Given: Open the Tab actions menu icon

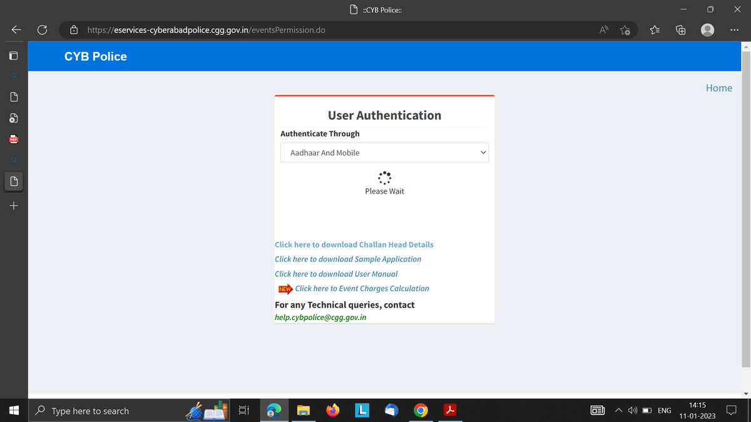Looking at the screenshot, I should pyautogui.click(x=14, y=56).
